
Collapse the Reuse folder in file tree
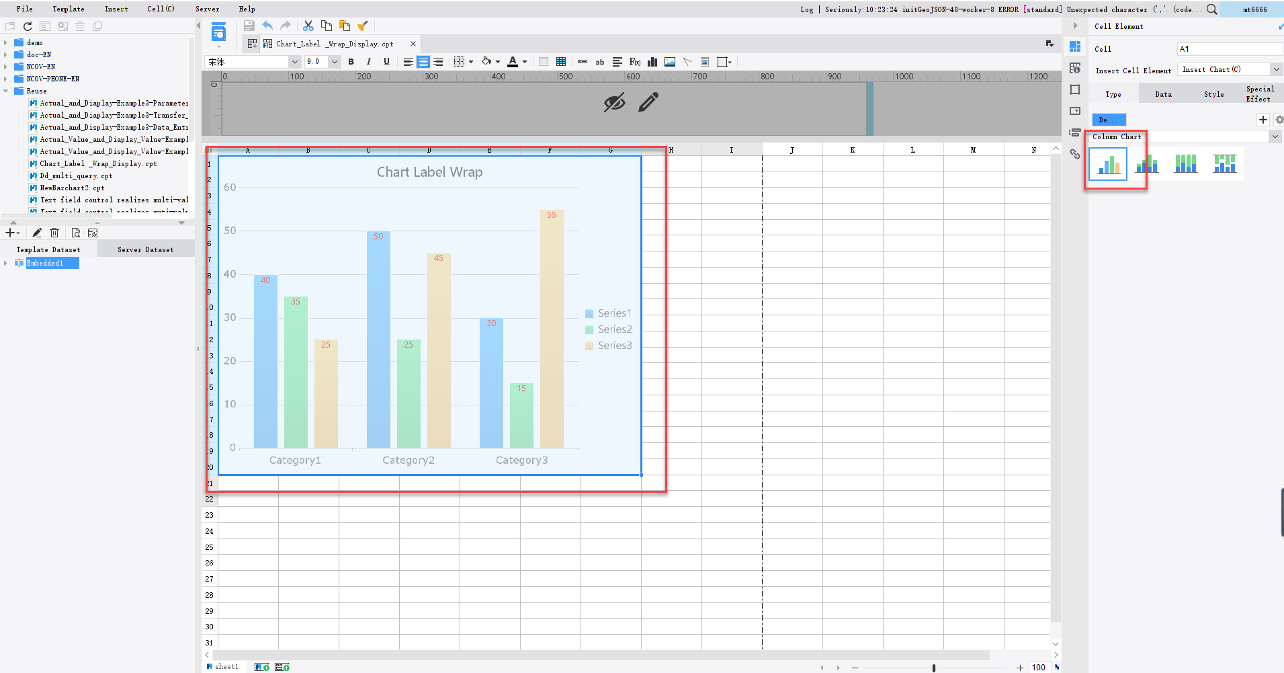(7, 91)
